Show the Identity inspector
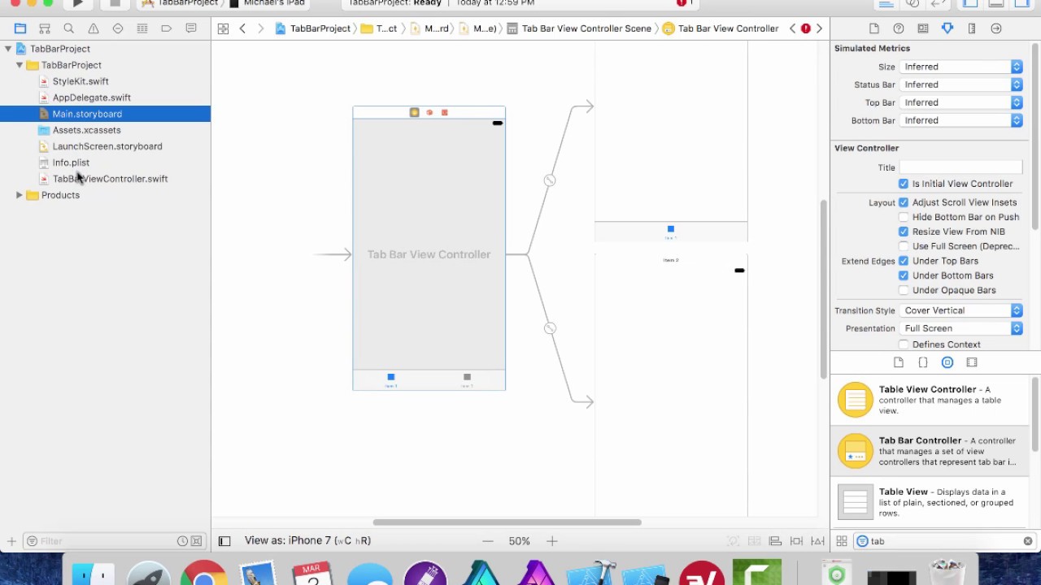Viewport: 1041px width, 585px height. (922, 28)
